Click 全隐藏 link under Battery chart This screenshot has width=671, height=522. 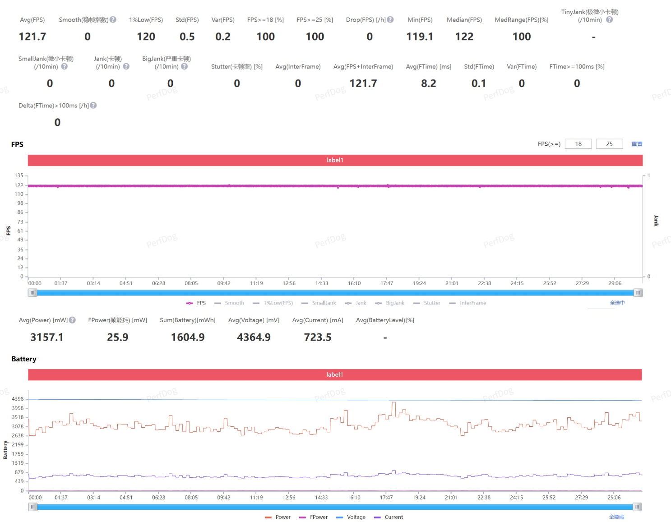616,517
